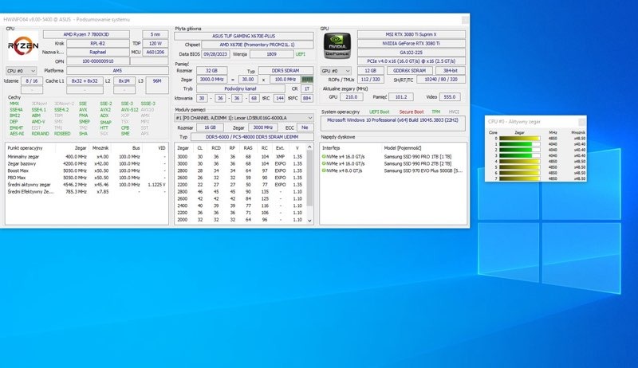Click the tRFC value 884 field
Viewport: 638px width, 368px height.
coord(307,98)
